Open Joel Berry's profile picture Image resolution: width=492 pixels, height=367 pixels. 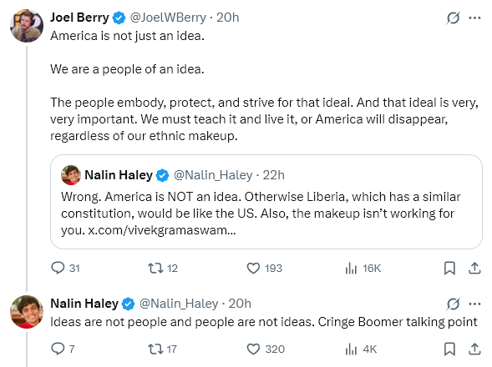point(27,26)
